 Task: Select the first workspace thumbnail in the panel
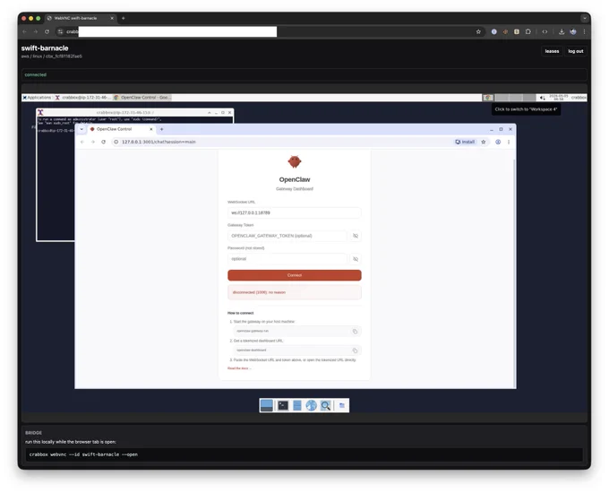pos(488,98)
